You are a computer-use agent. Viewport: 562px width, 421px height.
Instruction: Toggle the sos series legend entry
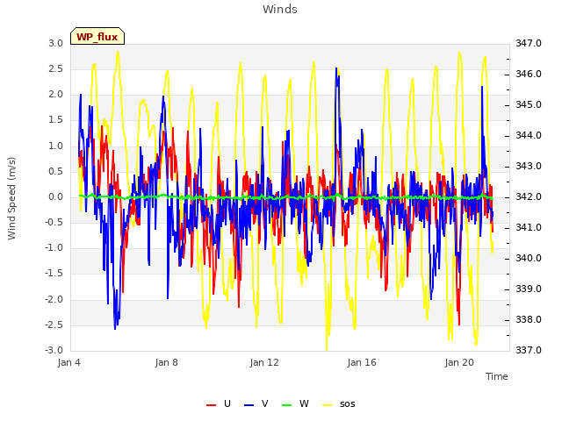339,403
